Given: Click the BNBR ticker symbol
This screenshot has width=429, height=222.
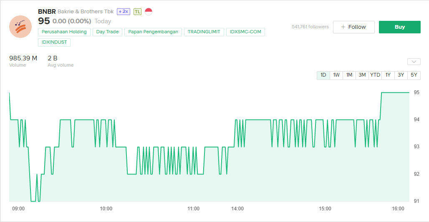Looking at the screenshot, I should pos(47,12).
